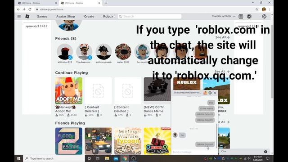Screen dimensions: 288x162
Task: Click the TheAwesomeGamerml chat window title
Action: pyautogui.click(x=187, y=93)
